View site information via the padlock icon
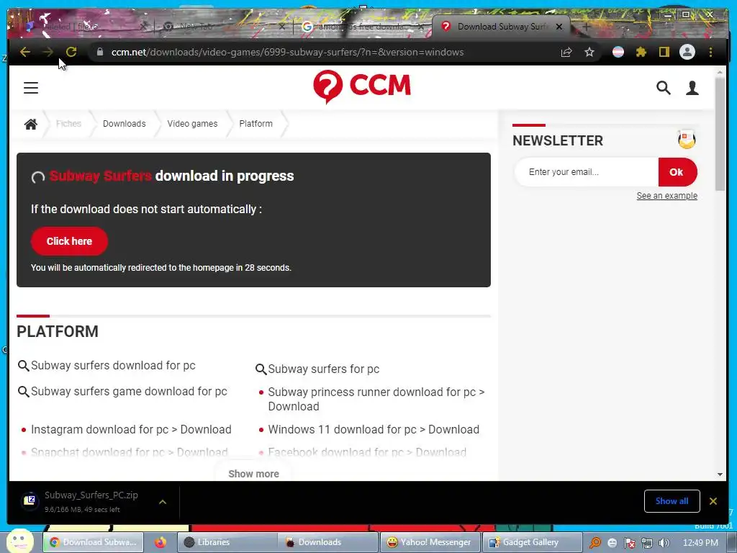Viewport: 737px width, 553px height. (99, 52)
